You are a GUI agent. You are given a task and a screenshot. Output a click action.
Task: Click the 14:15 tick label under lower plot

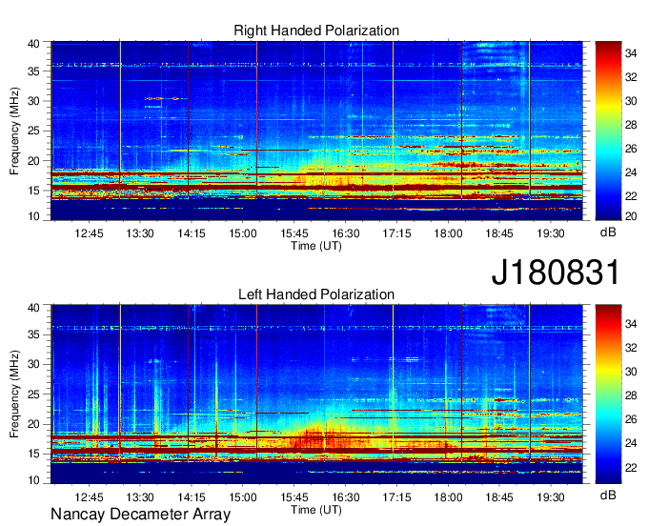[192, 497]
